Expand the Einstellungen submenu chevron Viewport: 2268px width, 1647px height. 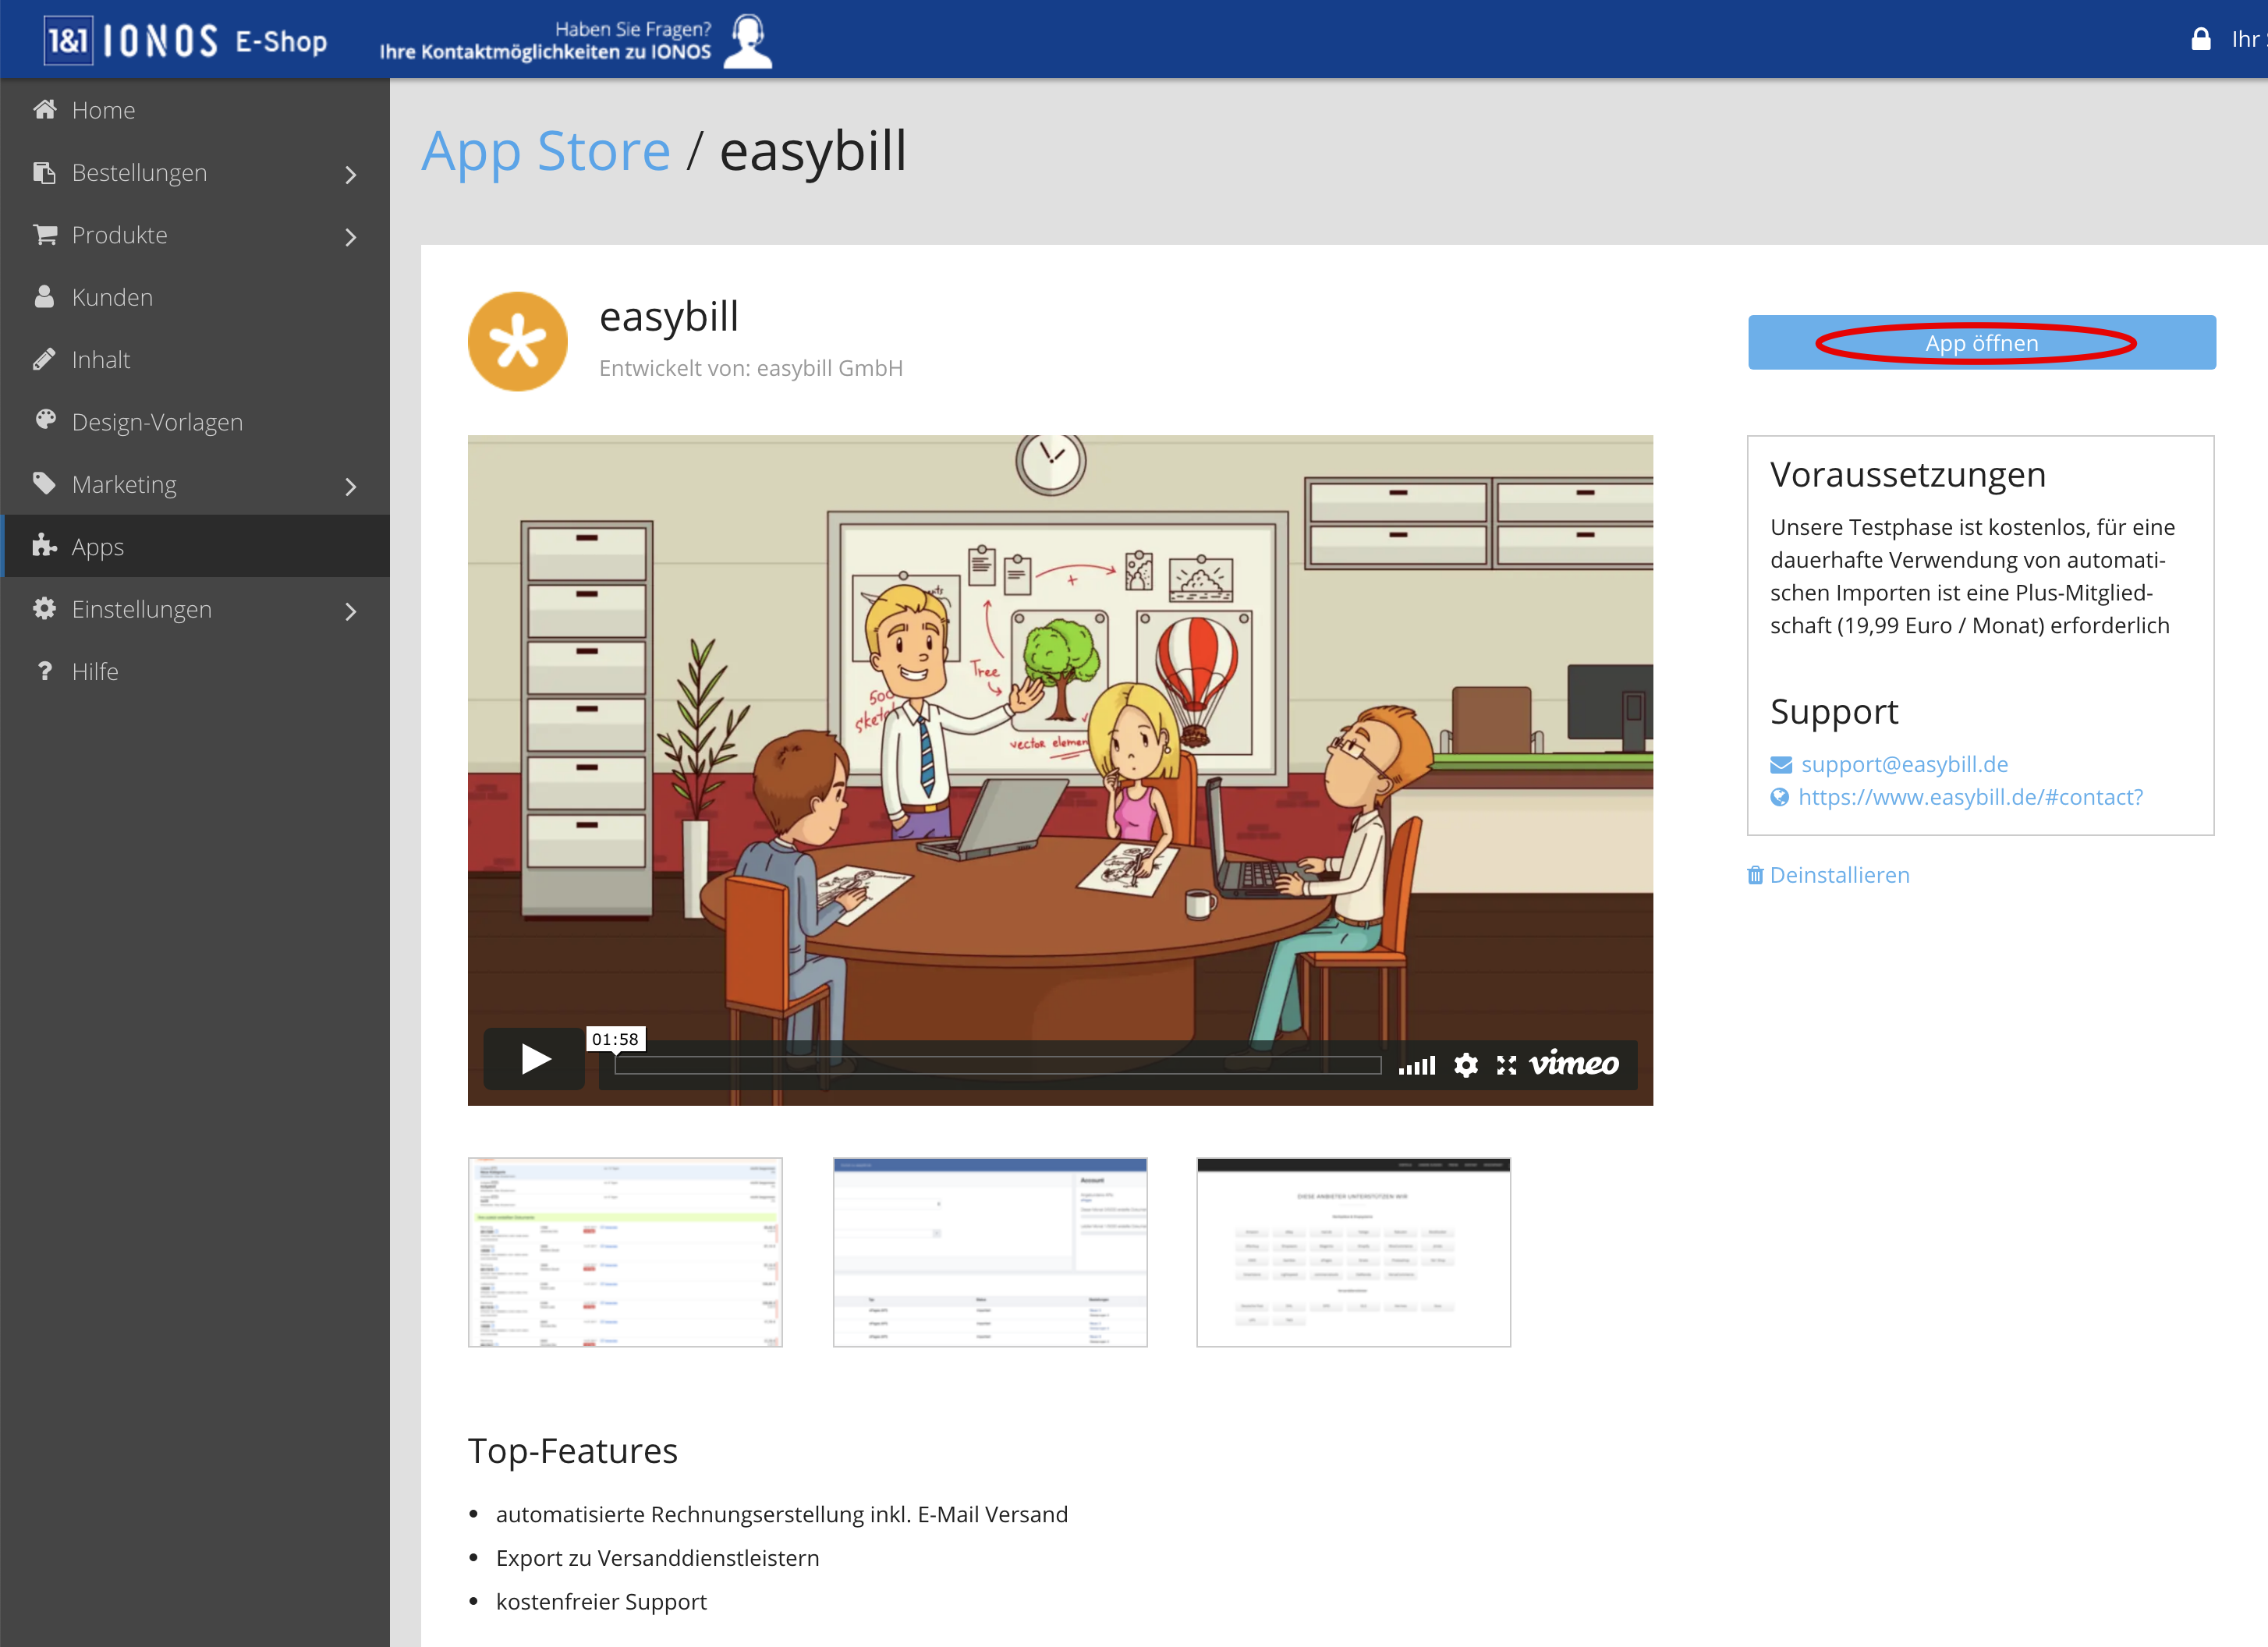[350, 611]
